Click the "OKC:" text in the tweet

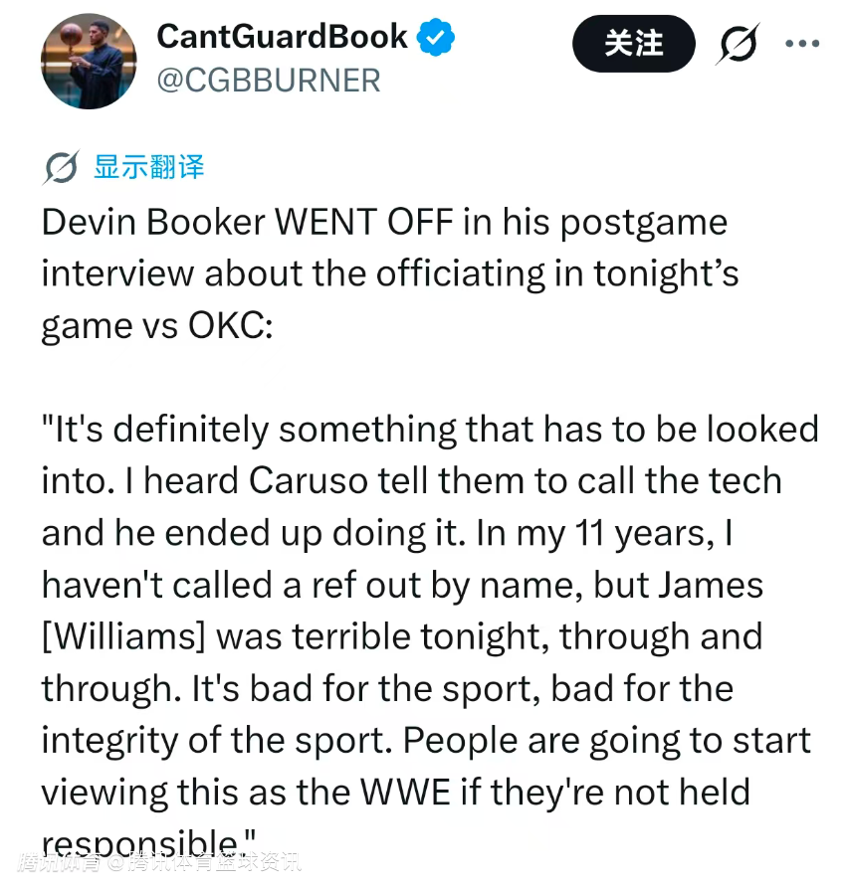[x=229, y=325]
